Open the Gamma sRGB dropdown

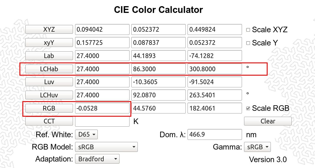tap(257, 147)
